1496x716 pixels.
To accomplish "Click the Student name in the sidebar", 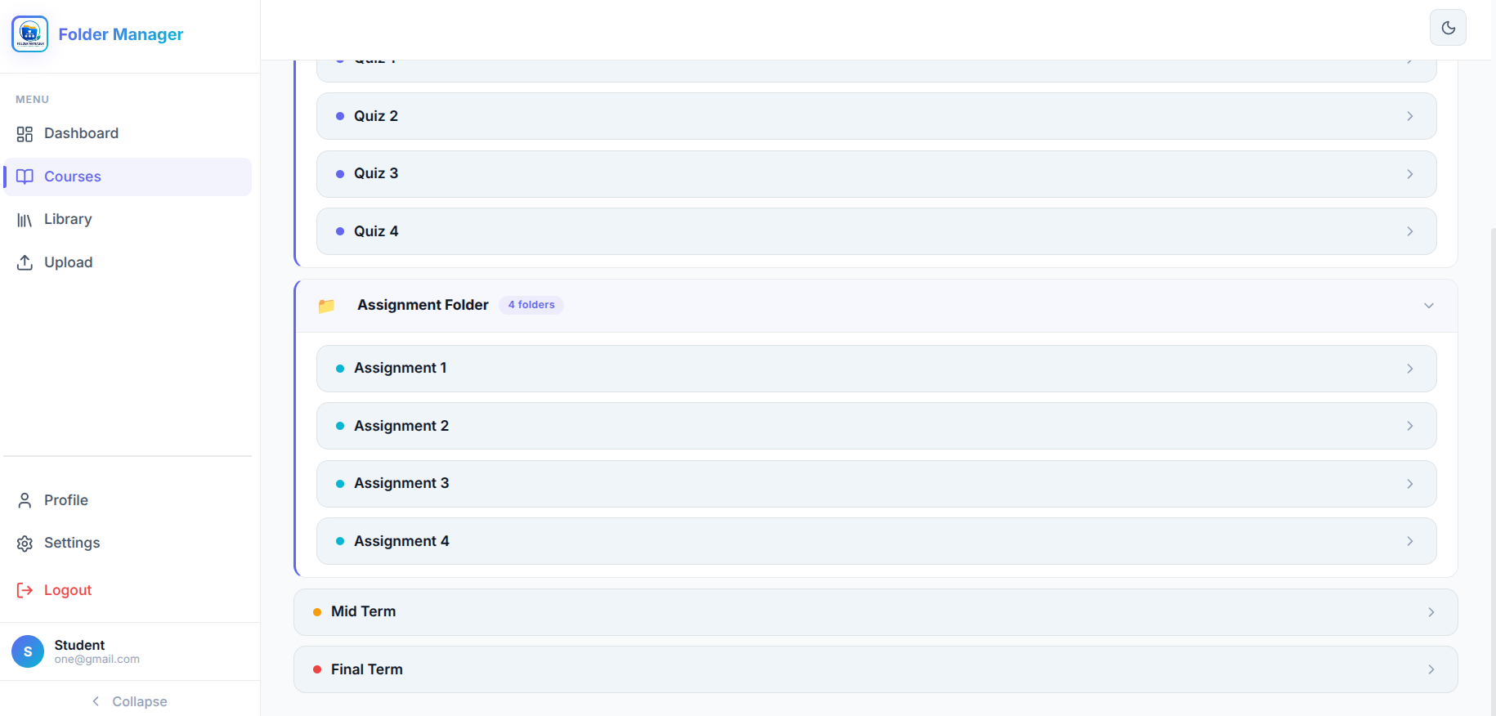I will click(x=79, y=645).
